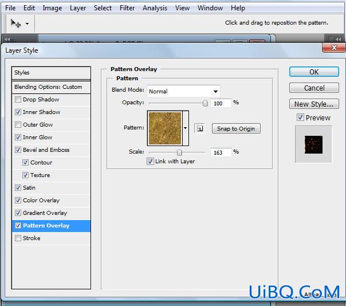Select the Outer Glow label

38,125
